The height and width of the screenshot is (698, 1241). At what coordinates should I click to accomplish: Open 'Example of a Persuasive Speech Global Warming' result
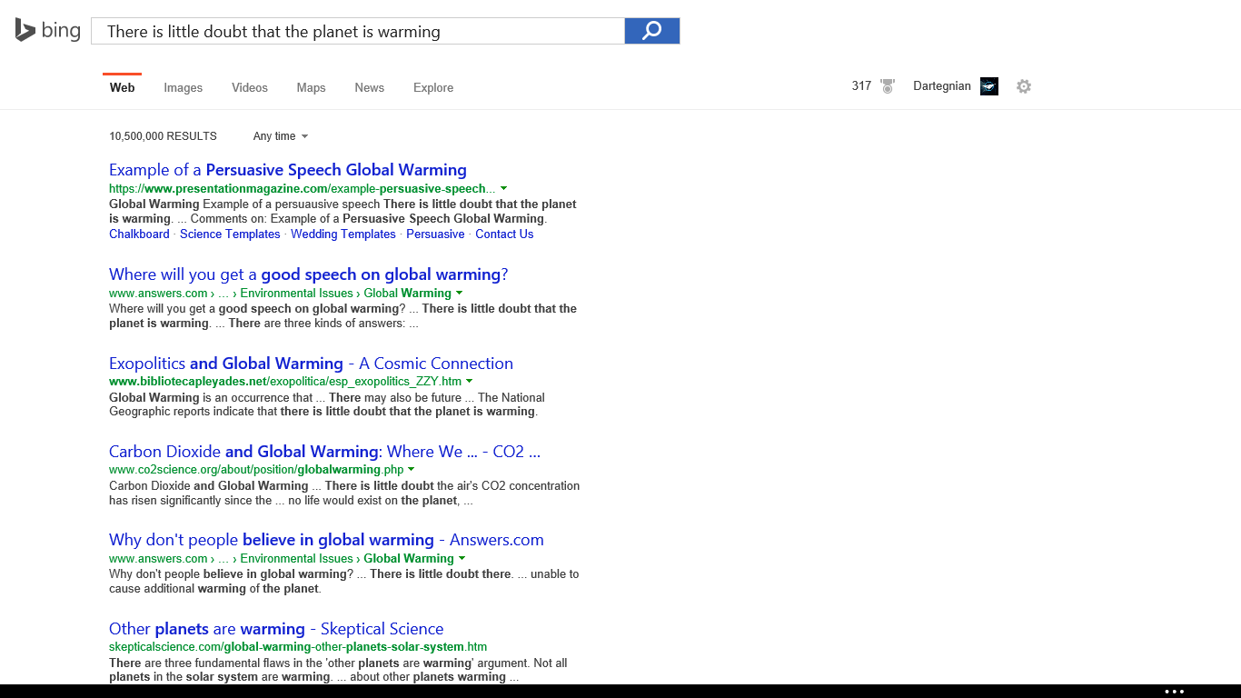click(x=288, y=170)
